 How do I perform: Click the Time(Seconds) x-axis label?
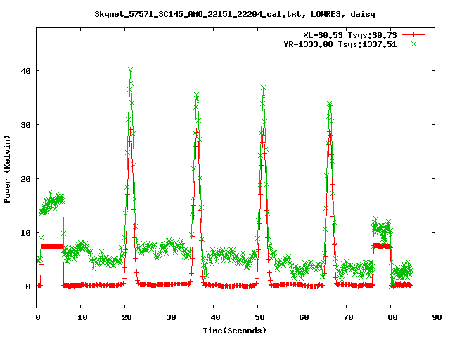click(235, 331)
